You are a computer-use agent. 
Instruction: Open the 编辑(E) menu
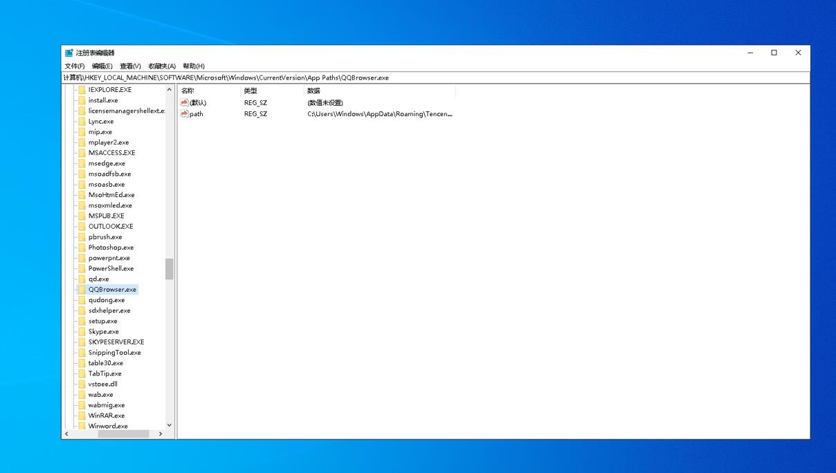(102, 66)
